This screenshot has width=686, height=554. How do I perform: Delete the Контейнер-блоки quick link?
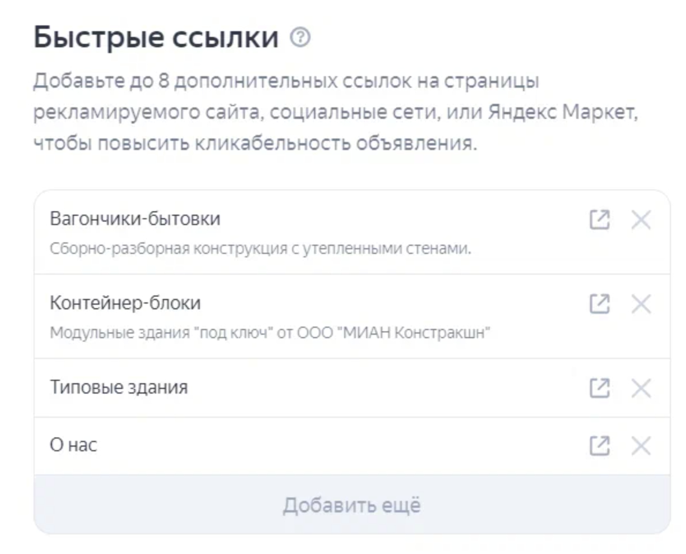641,304
